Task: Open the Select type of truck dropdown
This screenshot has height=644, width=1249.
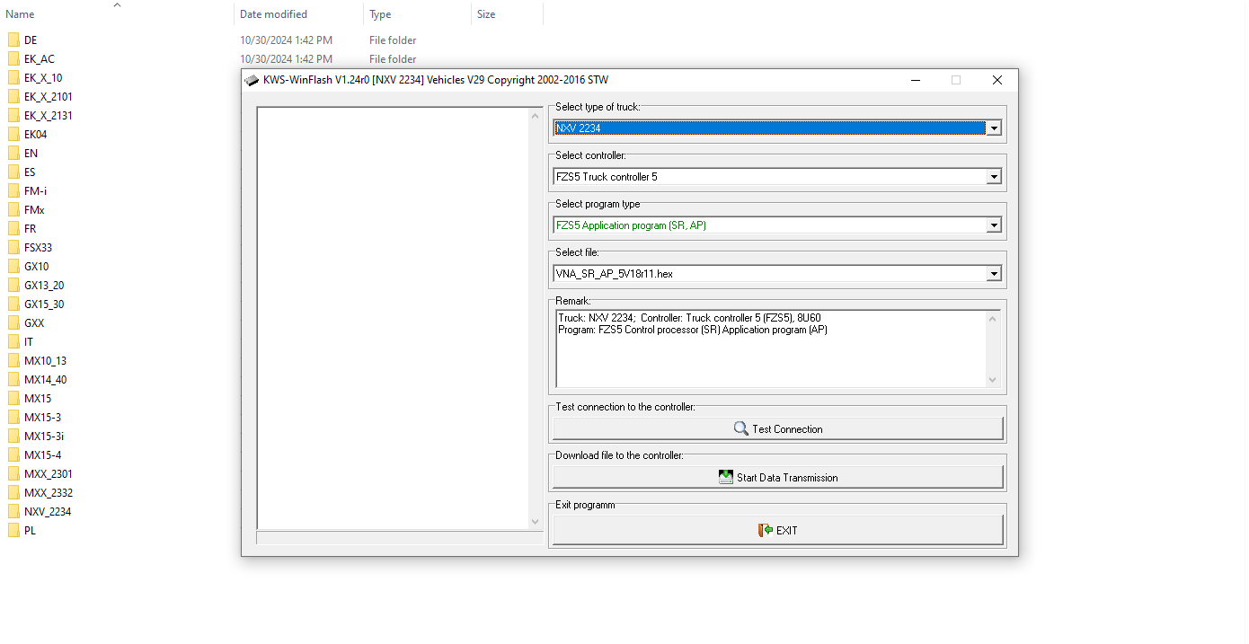Action: 993,128
